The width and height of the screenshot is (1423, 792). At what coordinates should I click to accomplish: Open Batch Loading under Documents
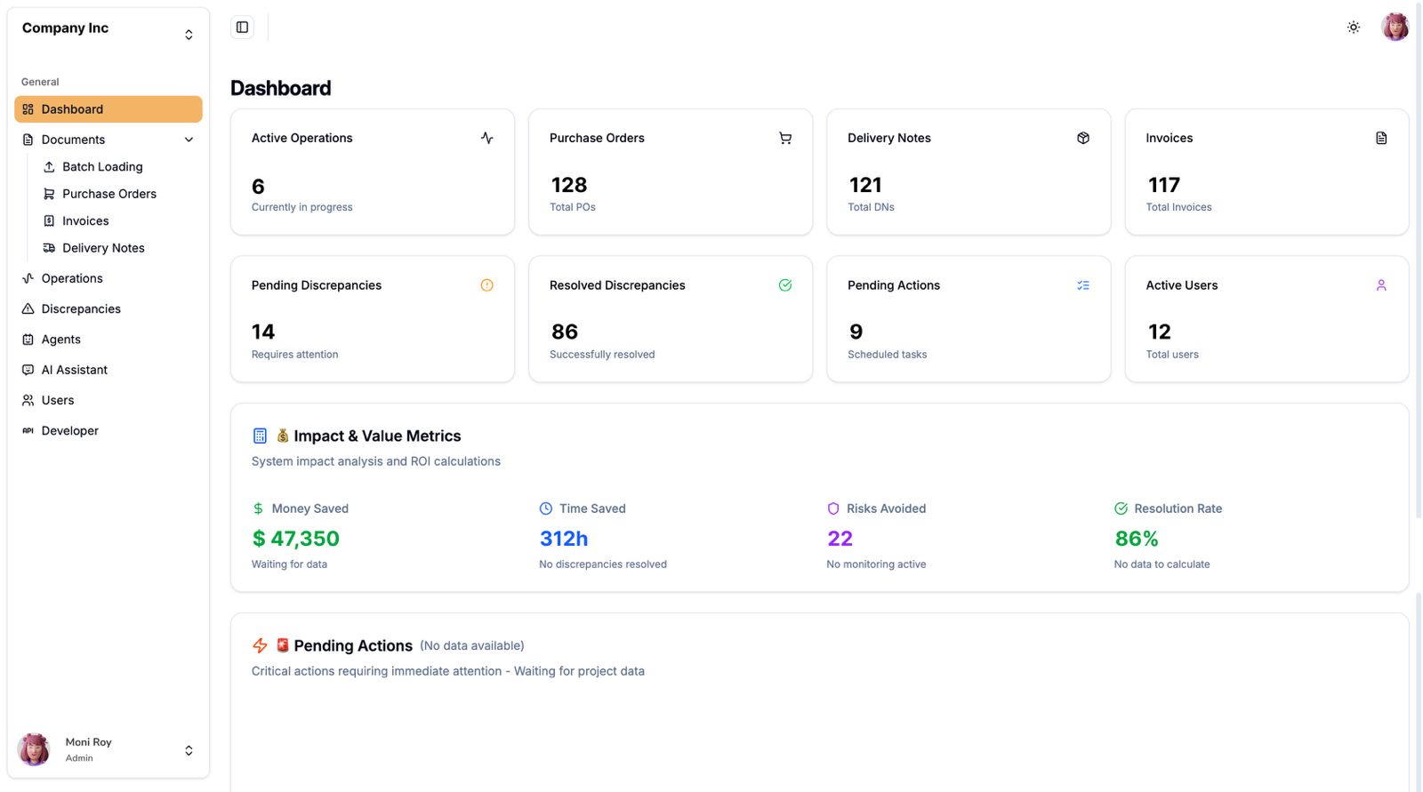pyautogui.click(x=102, y=167)
